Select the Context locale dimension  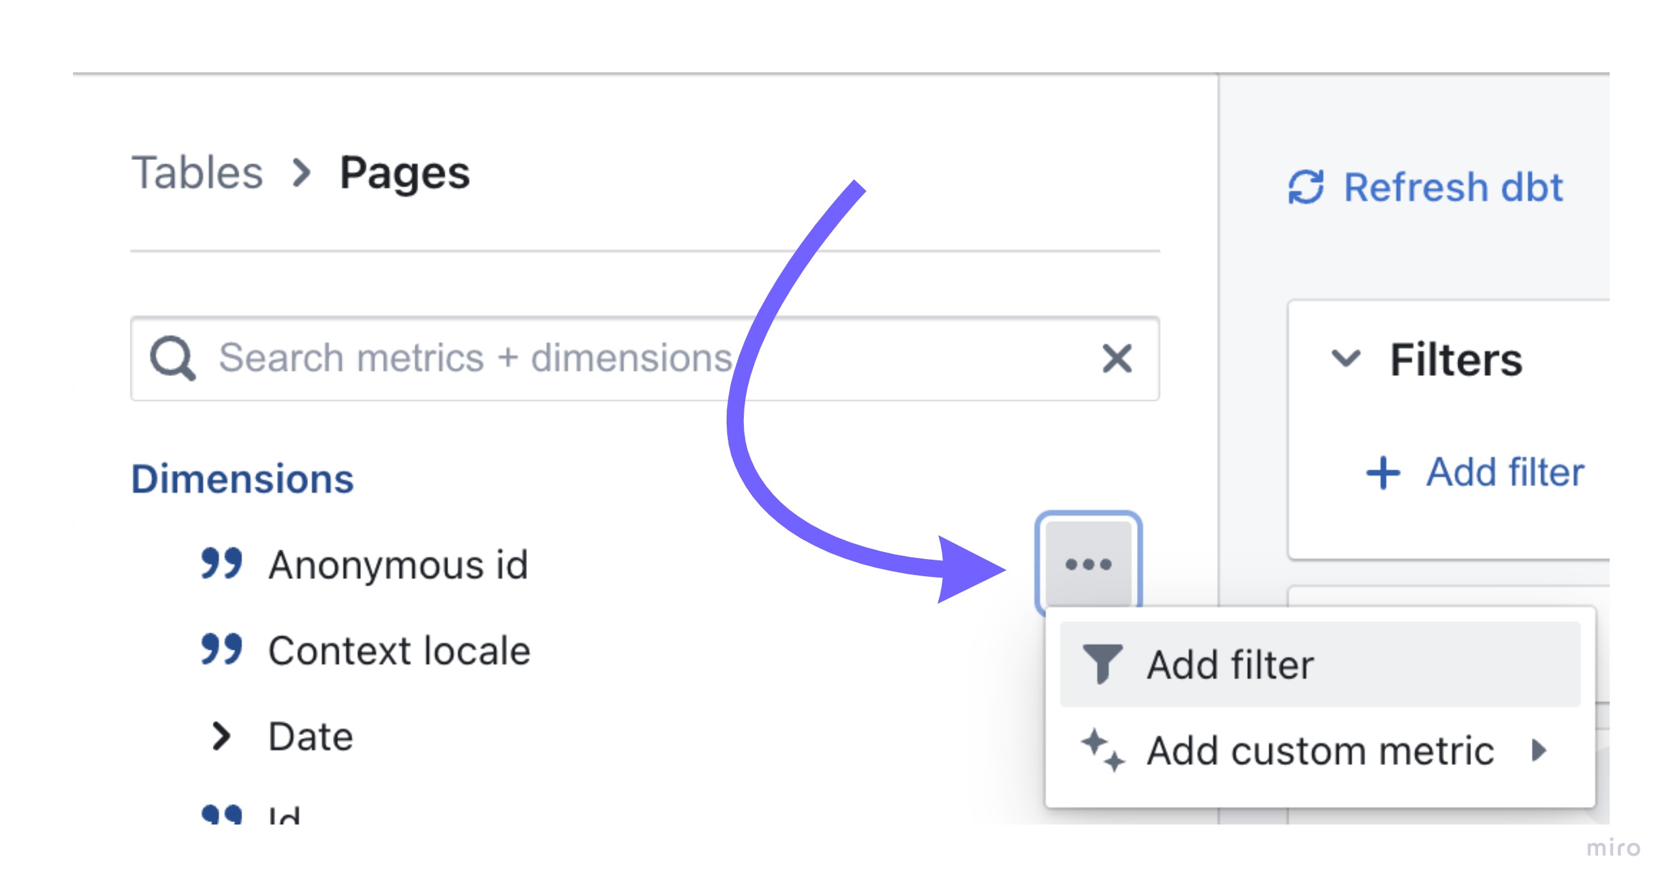click(x=400, y=650)
